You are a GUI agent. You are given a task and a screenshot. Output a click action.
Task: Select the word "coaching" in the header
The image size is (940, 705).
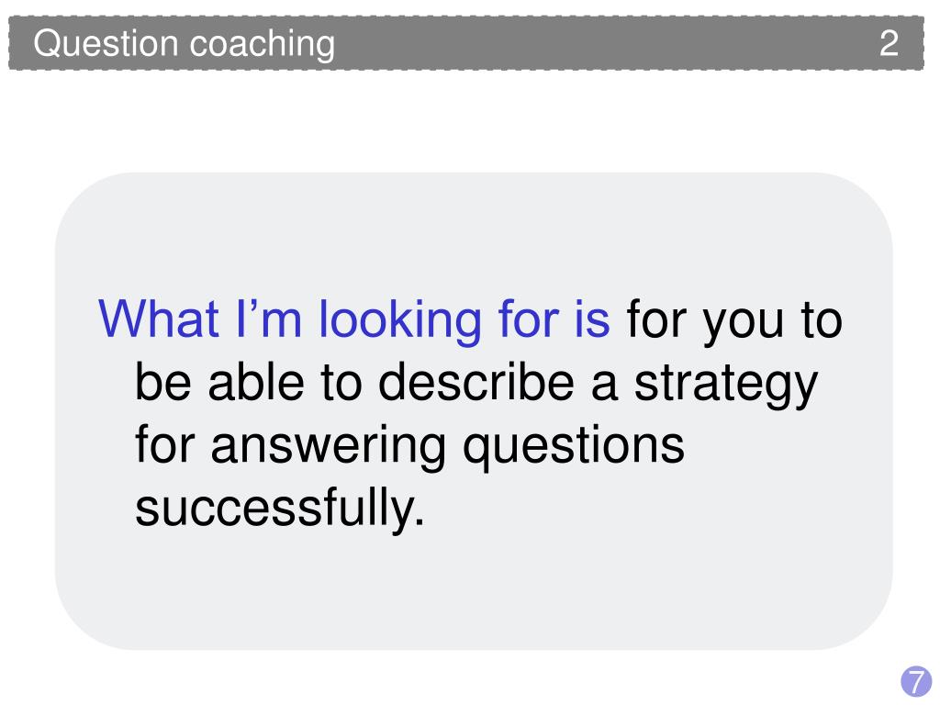[x=262, y=45]
